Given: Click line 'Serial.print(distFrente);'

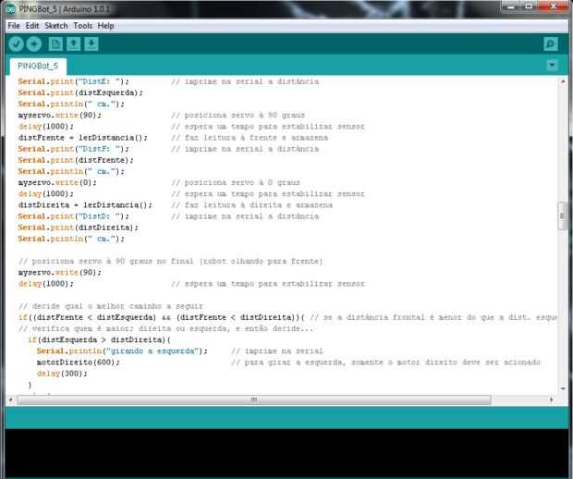Looking at the screenshot, I should [x=76, y=160].
